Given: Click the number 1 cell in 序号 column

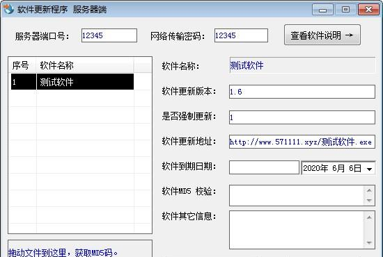Looking at the screenshot, I should [24, 82].
